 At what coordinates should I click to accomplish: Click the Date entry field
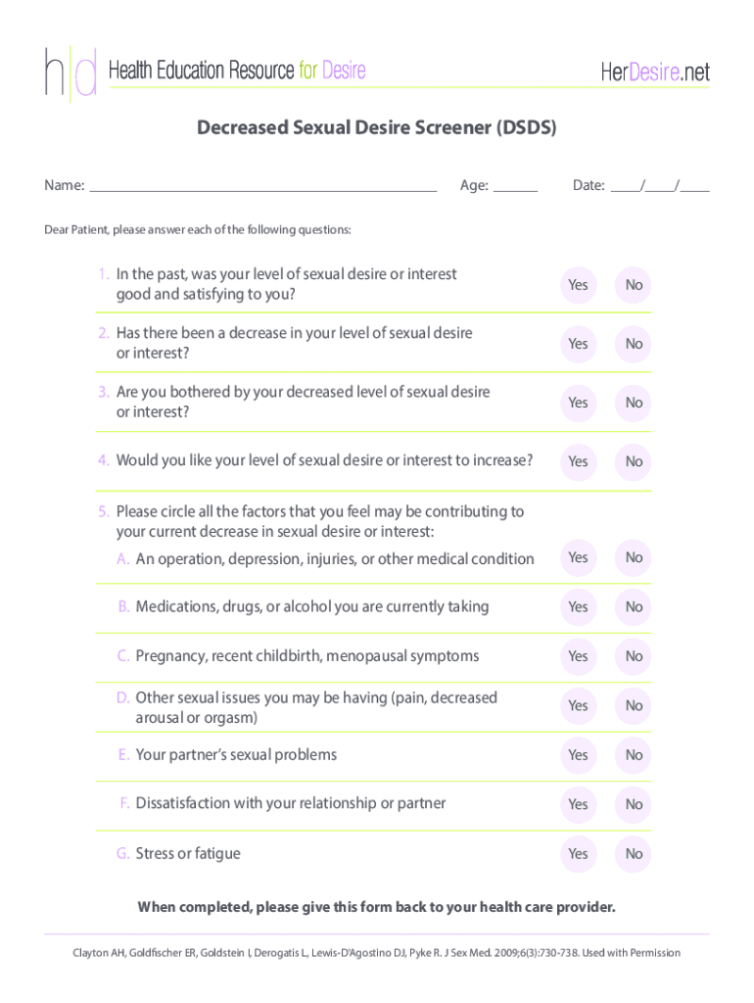(660, 186)
